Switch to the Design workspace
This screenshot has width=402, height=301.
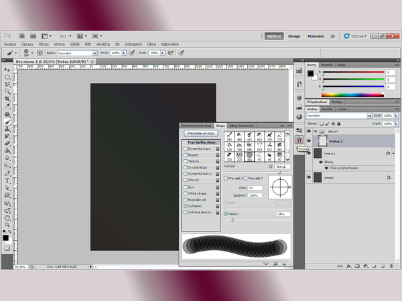tap(295, 36)
